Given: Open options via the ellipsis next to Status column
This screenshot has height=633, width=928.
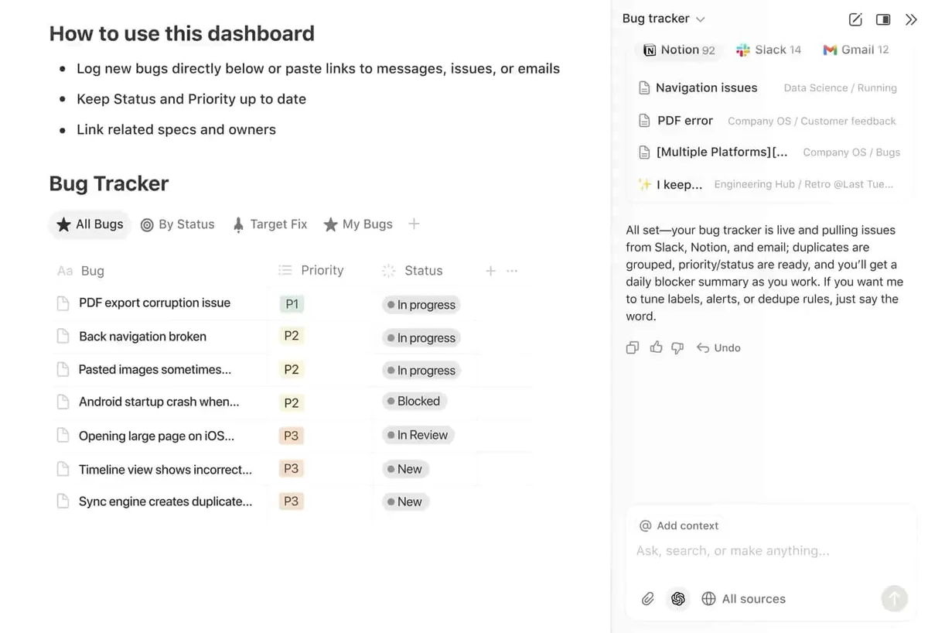Looking at the screenshot, I should (511, 270).
